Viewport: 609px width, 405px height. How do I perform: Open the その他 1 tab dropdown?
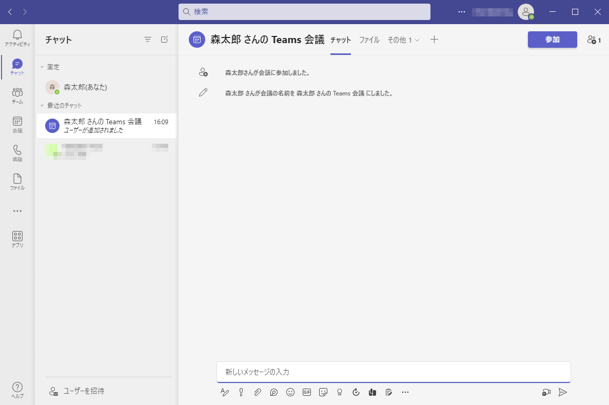click(403, 40)
